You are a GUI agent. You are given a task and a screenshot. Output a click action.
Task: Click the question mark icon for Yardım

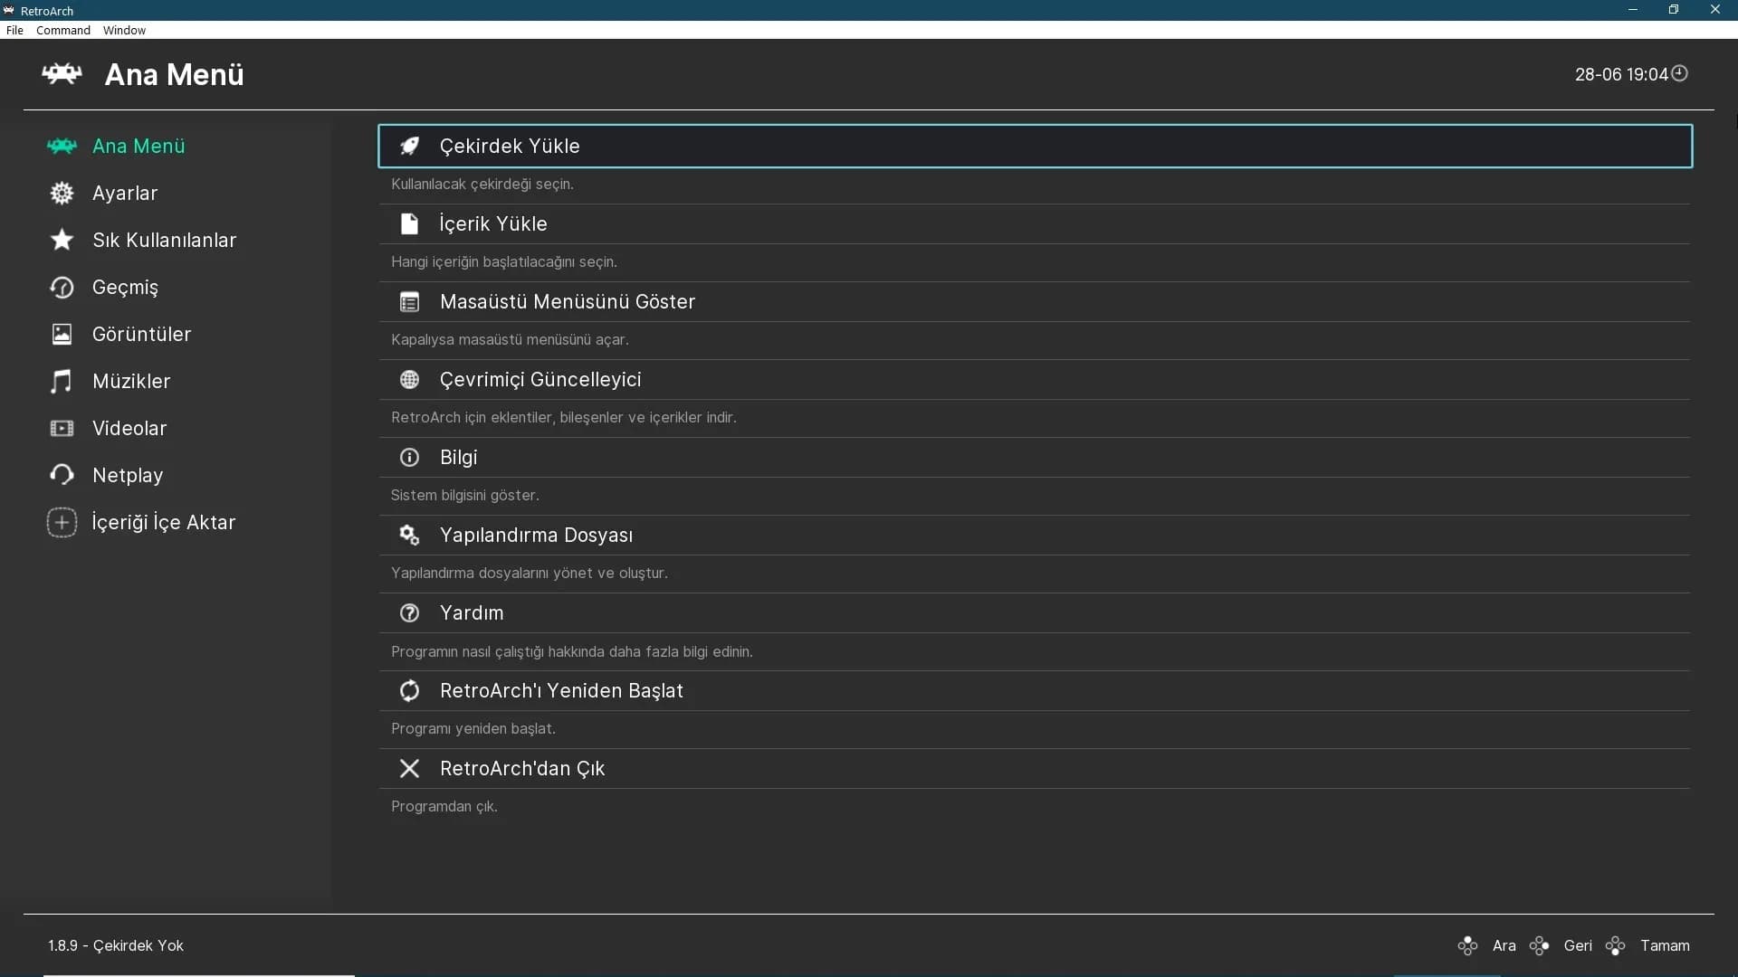(409, 612)
